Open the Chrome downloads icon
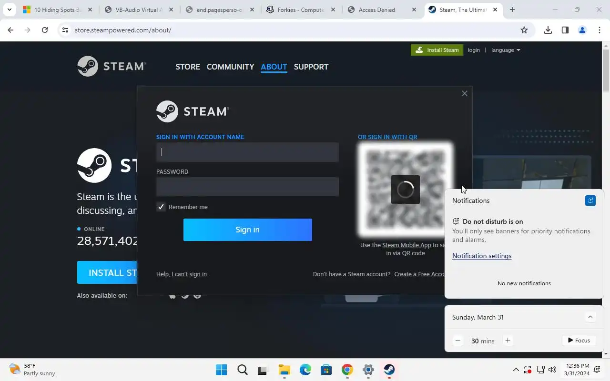This screenshot has height=381, width=610. (x=548, y=30)
